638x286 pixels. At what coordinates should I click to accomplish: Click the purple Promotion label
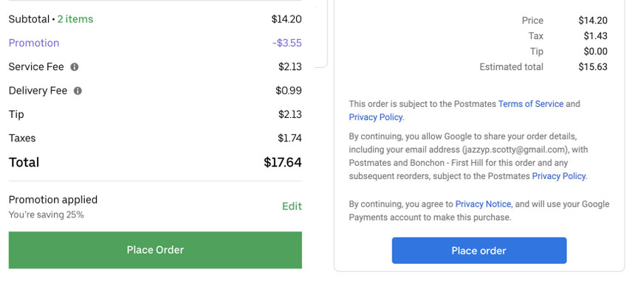point(34,43)
